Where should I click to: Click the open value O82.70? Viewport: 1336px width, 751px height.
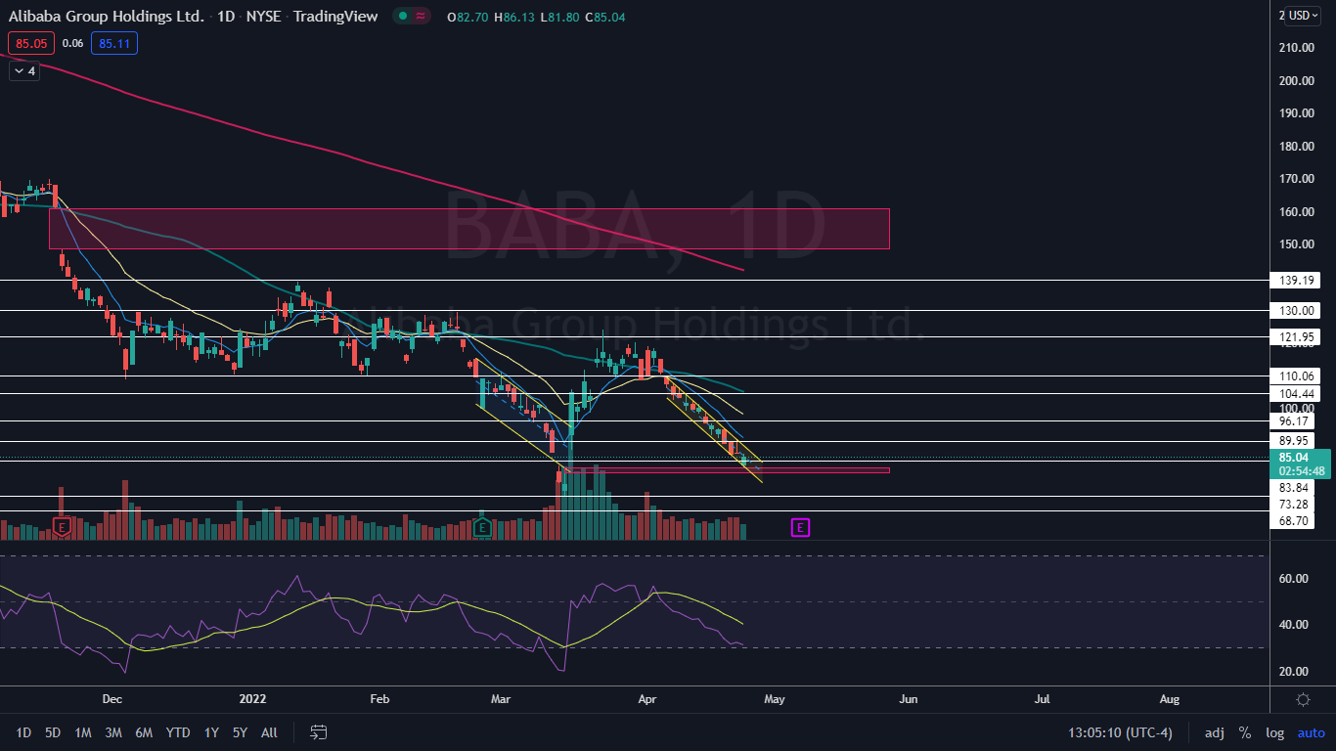click(x=468, y=17)
